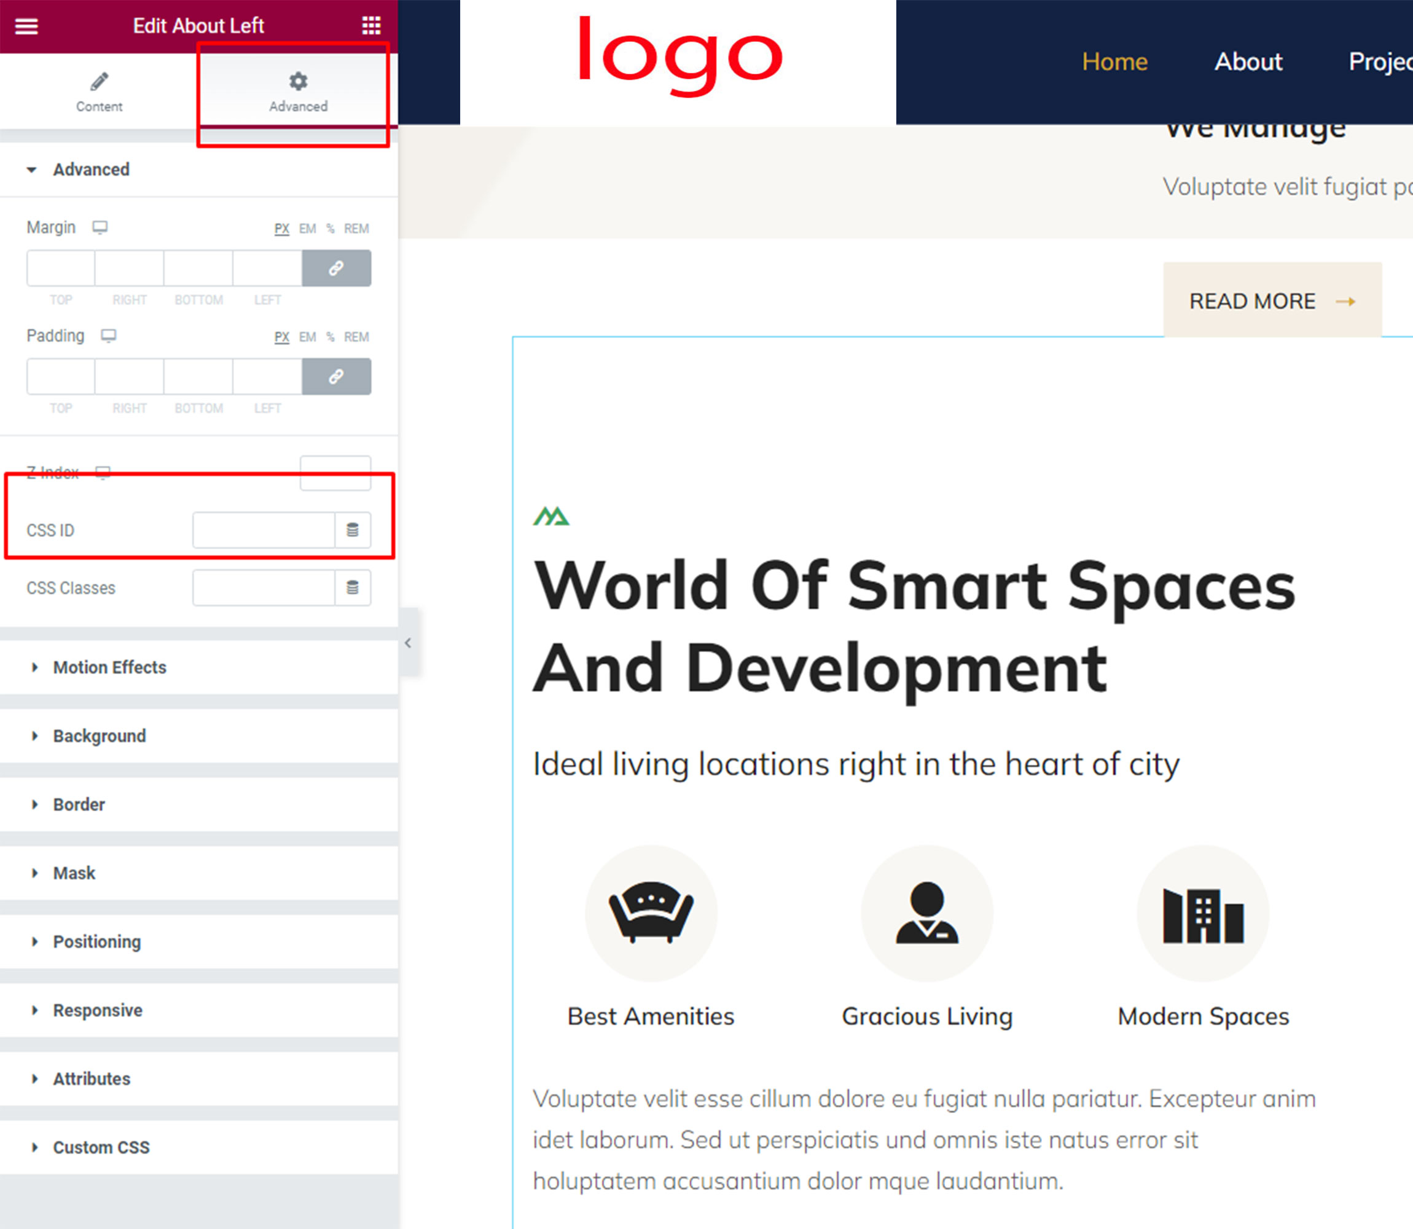Switch to the Content tab
This screenshot has width=1413, height=1229.
point(100,92)
